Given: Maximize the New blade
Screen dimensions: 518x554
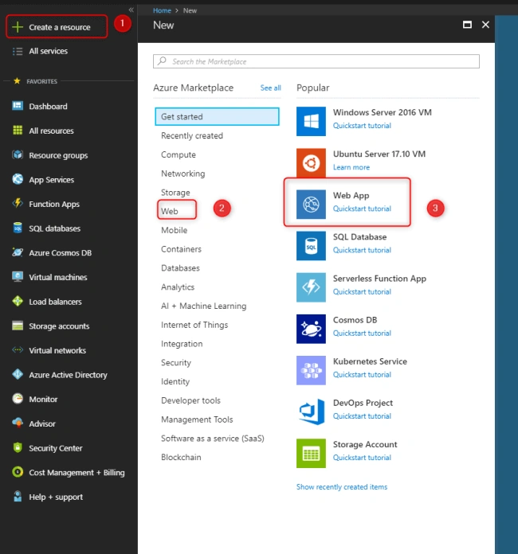Looking at the screenshot, I should coord(468,25).
